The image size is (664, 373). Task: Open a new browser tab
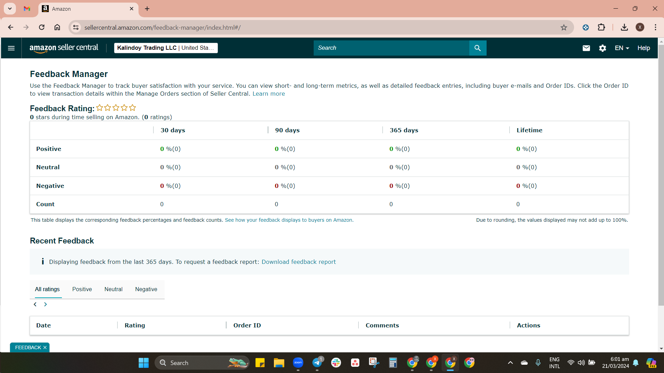point(147,9)
